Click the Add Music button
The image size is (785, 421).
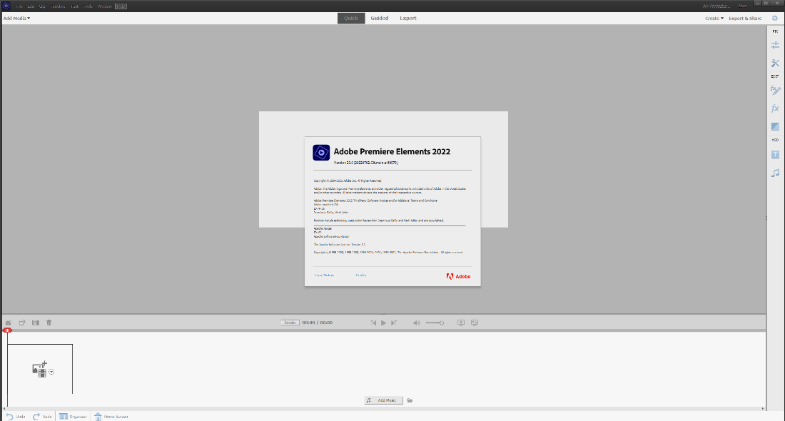point(383,400)
